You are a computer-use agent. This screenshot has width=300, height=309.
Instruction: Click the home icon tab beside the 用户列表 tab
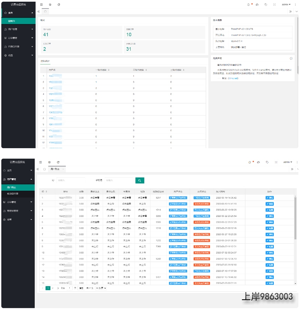(44, 169)
